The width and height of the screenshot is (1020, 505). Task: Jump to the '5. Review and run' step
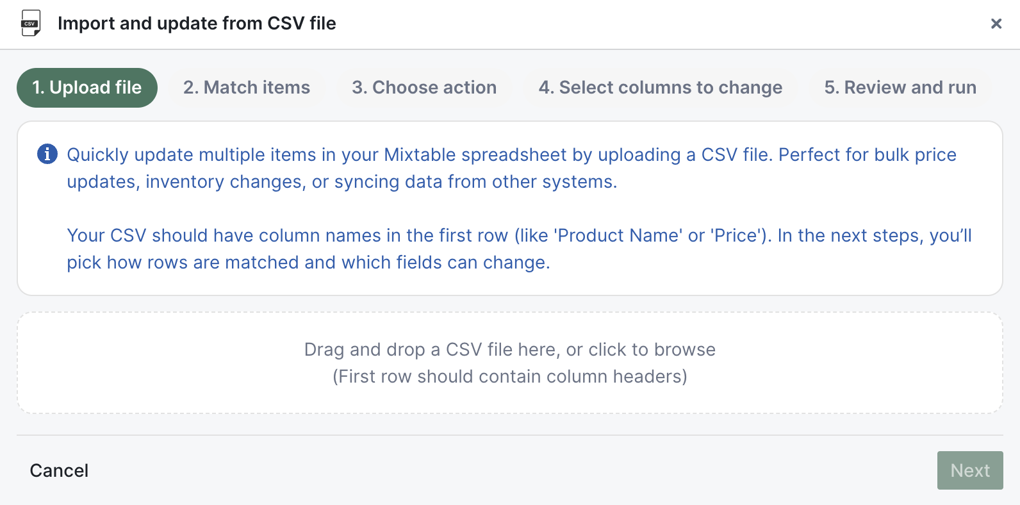click(900, 87)
